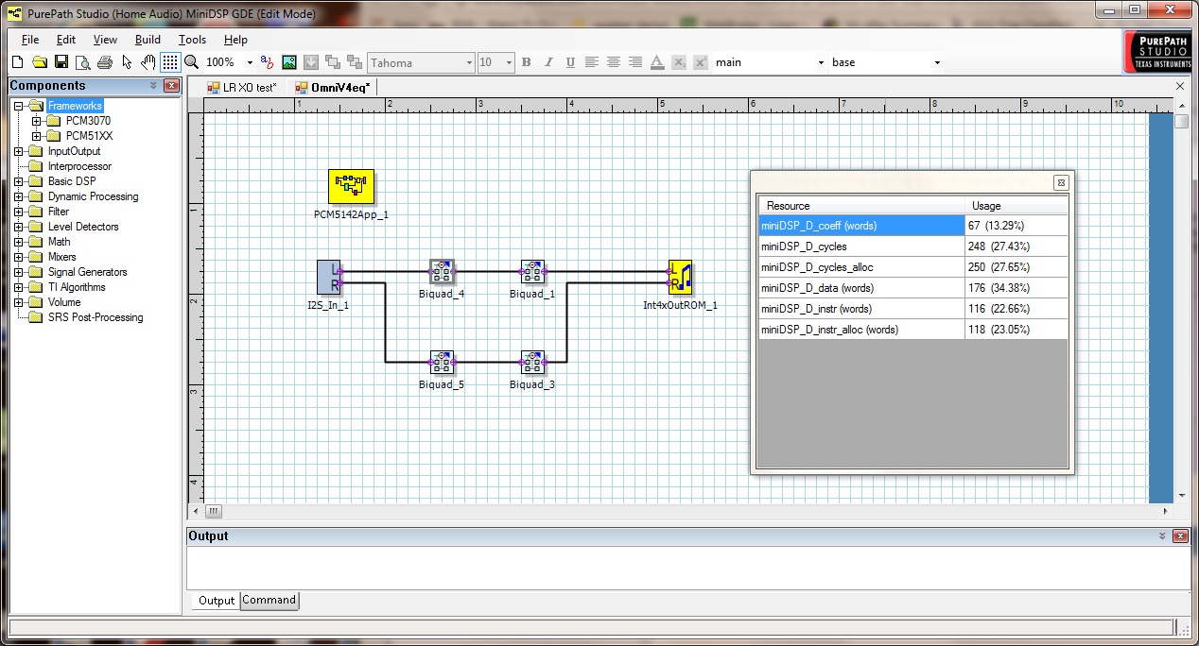This screenshot has width=1199, height=646.
Task: Open a file with the folder icon
Action: (40, 62)
